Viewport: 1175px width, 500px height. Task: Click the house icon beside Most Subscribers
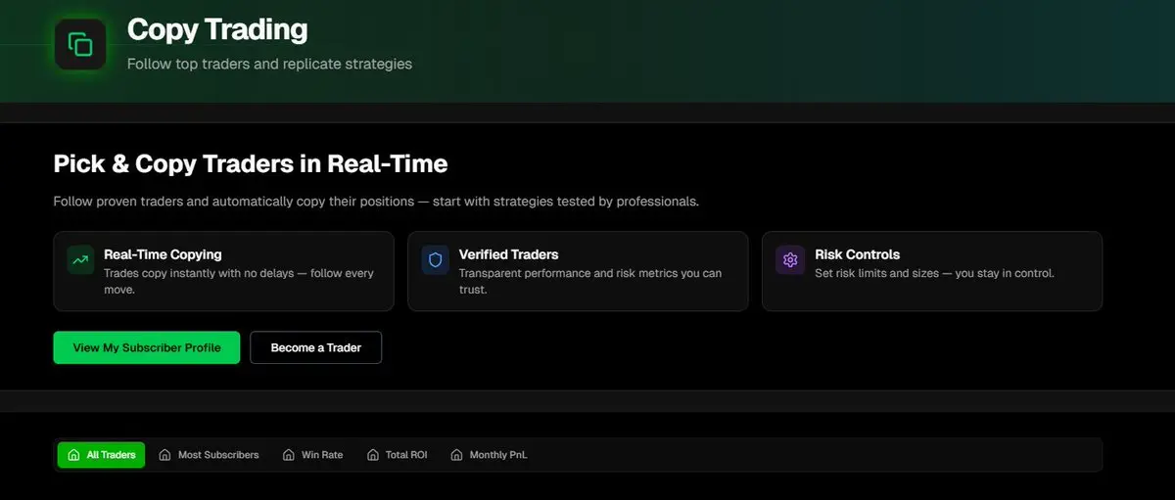164,455
